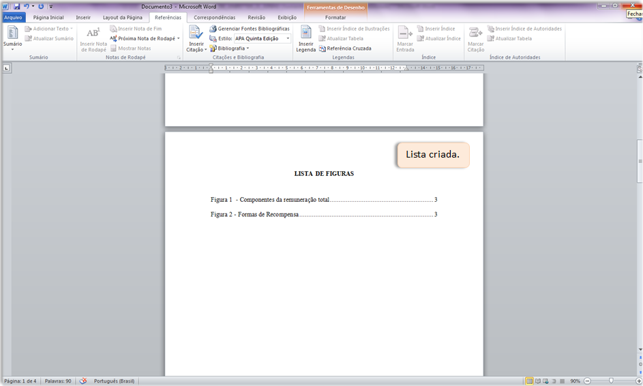This screenshot has height=386, width=643.
Task: Save the document from quick access toolbar
Action: coord(17,7)
